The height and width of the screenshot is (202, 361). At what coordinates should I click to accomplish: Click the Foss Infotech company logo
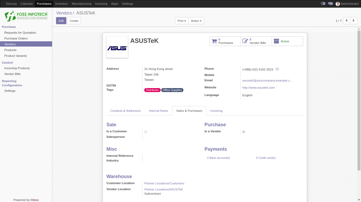coord(26,16)
